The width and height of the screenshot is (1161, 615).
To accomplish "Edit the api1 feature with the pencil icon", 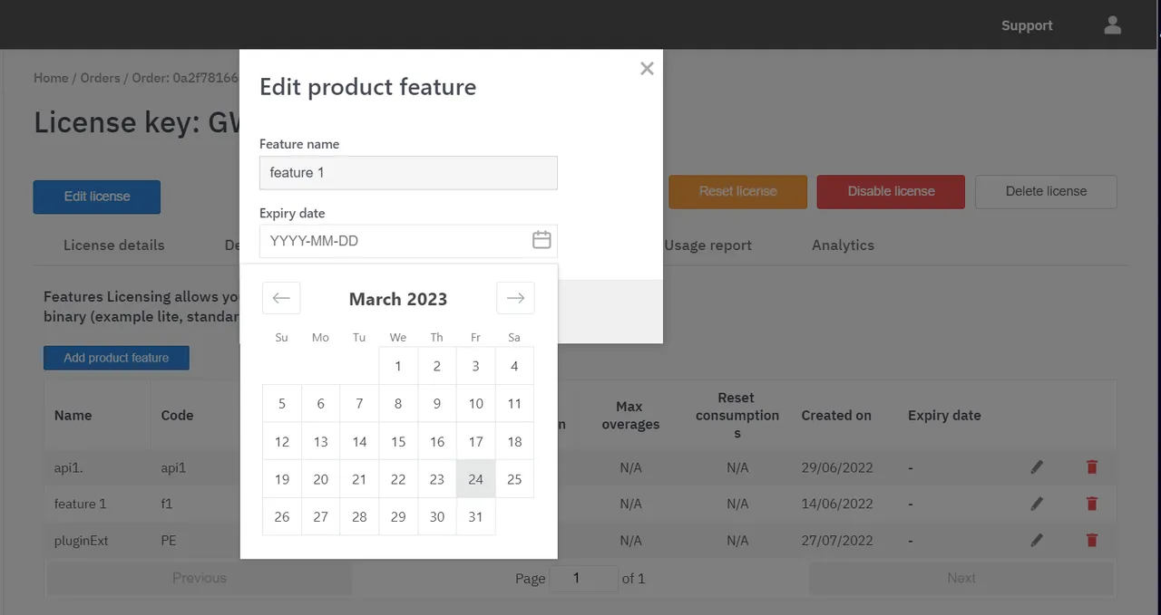I will coord(1037,467).
